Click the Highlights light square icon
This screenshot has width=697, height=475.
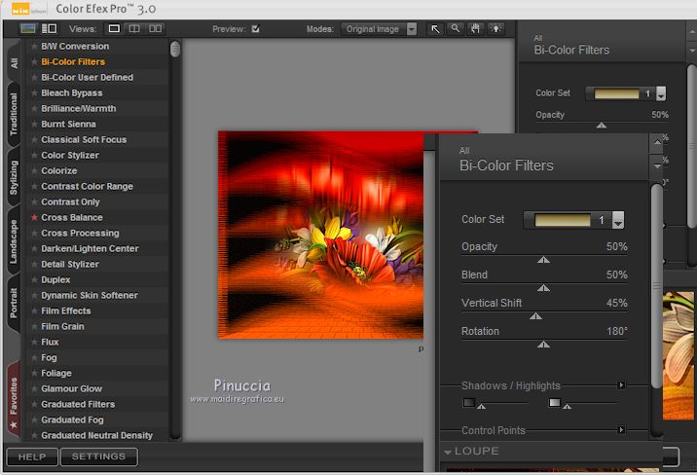coord(554,403)
